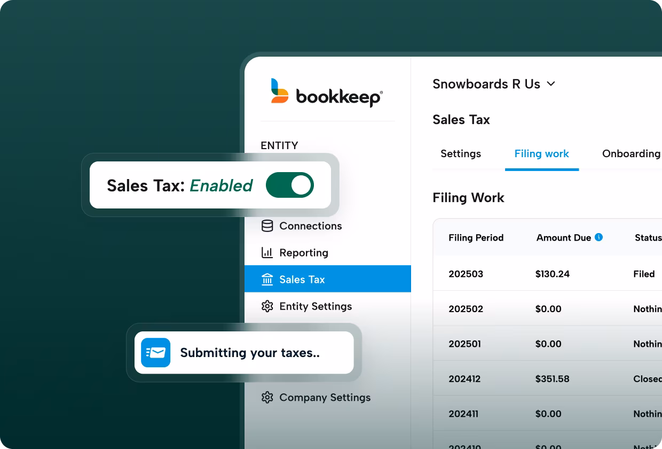
Task: Click the Connections database icon
Action: [x=267, y=226]
